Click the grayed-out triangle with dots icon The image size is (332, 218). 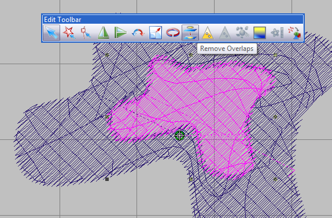[225, 33]
